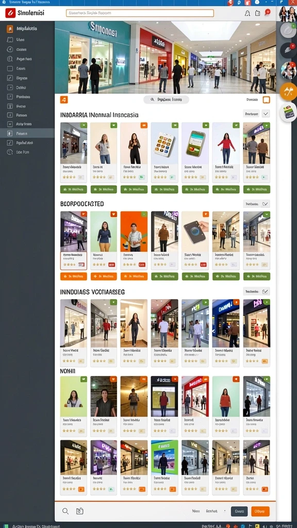Open the green-screen phone product thumbnail
Viewport: 297px width, 528px height.
(x=195, y=143)
